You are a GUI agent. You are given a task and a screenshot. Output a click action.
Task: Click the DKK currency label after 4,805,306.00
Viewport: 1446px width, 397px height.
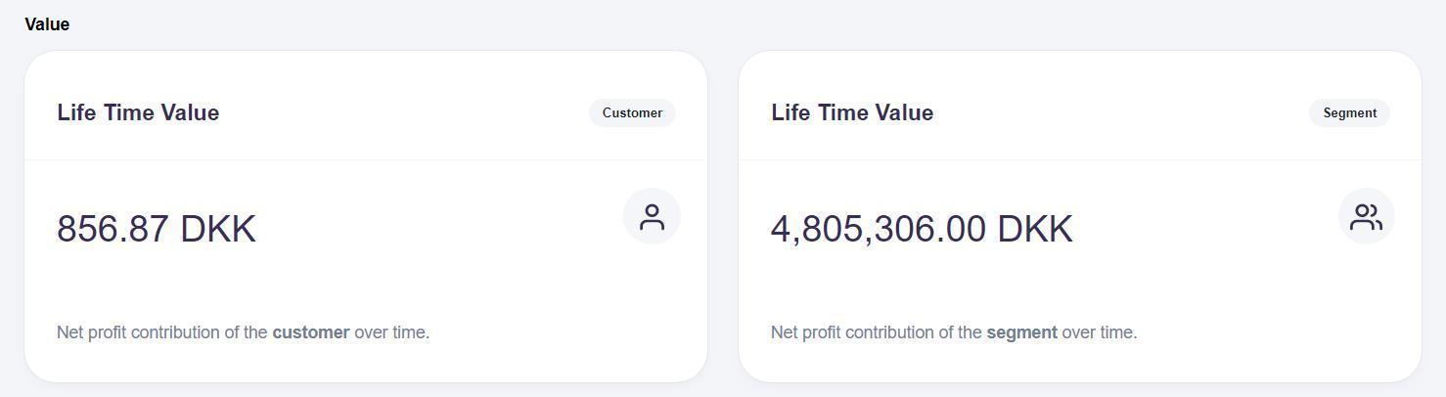tap(1035, 229)
